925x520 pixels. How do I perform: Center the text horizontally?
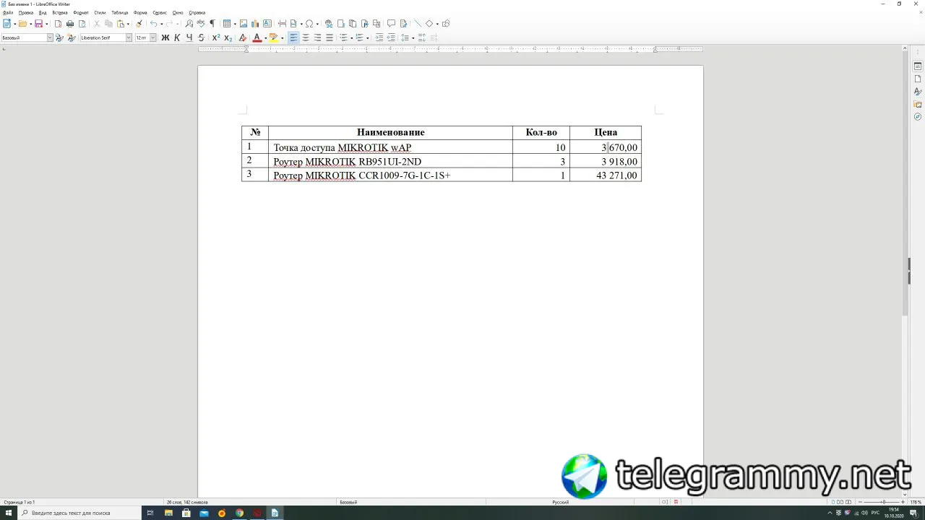306,38
